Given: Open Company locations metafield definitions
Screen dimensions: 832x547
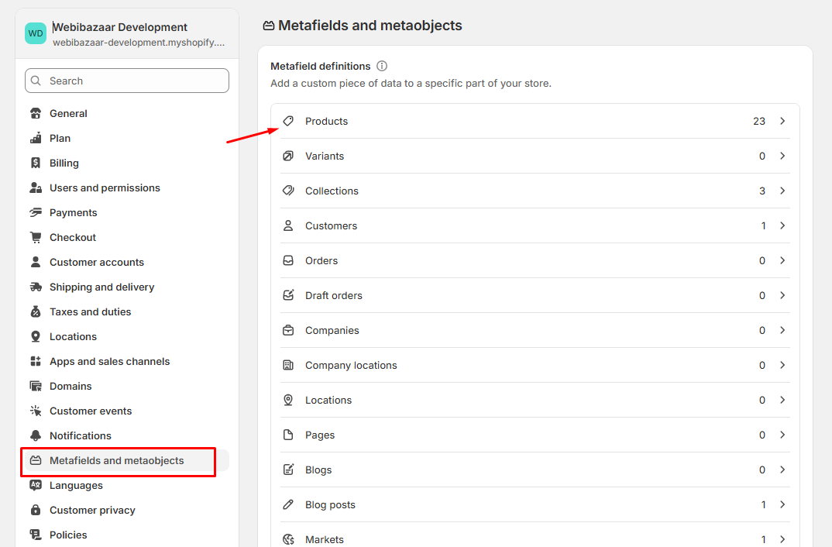Looking at the screenshot, I should (351, 365).
